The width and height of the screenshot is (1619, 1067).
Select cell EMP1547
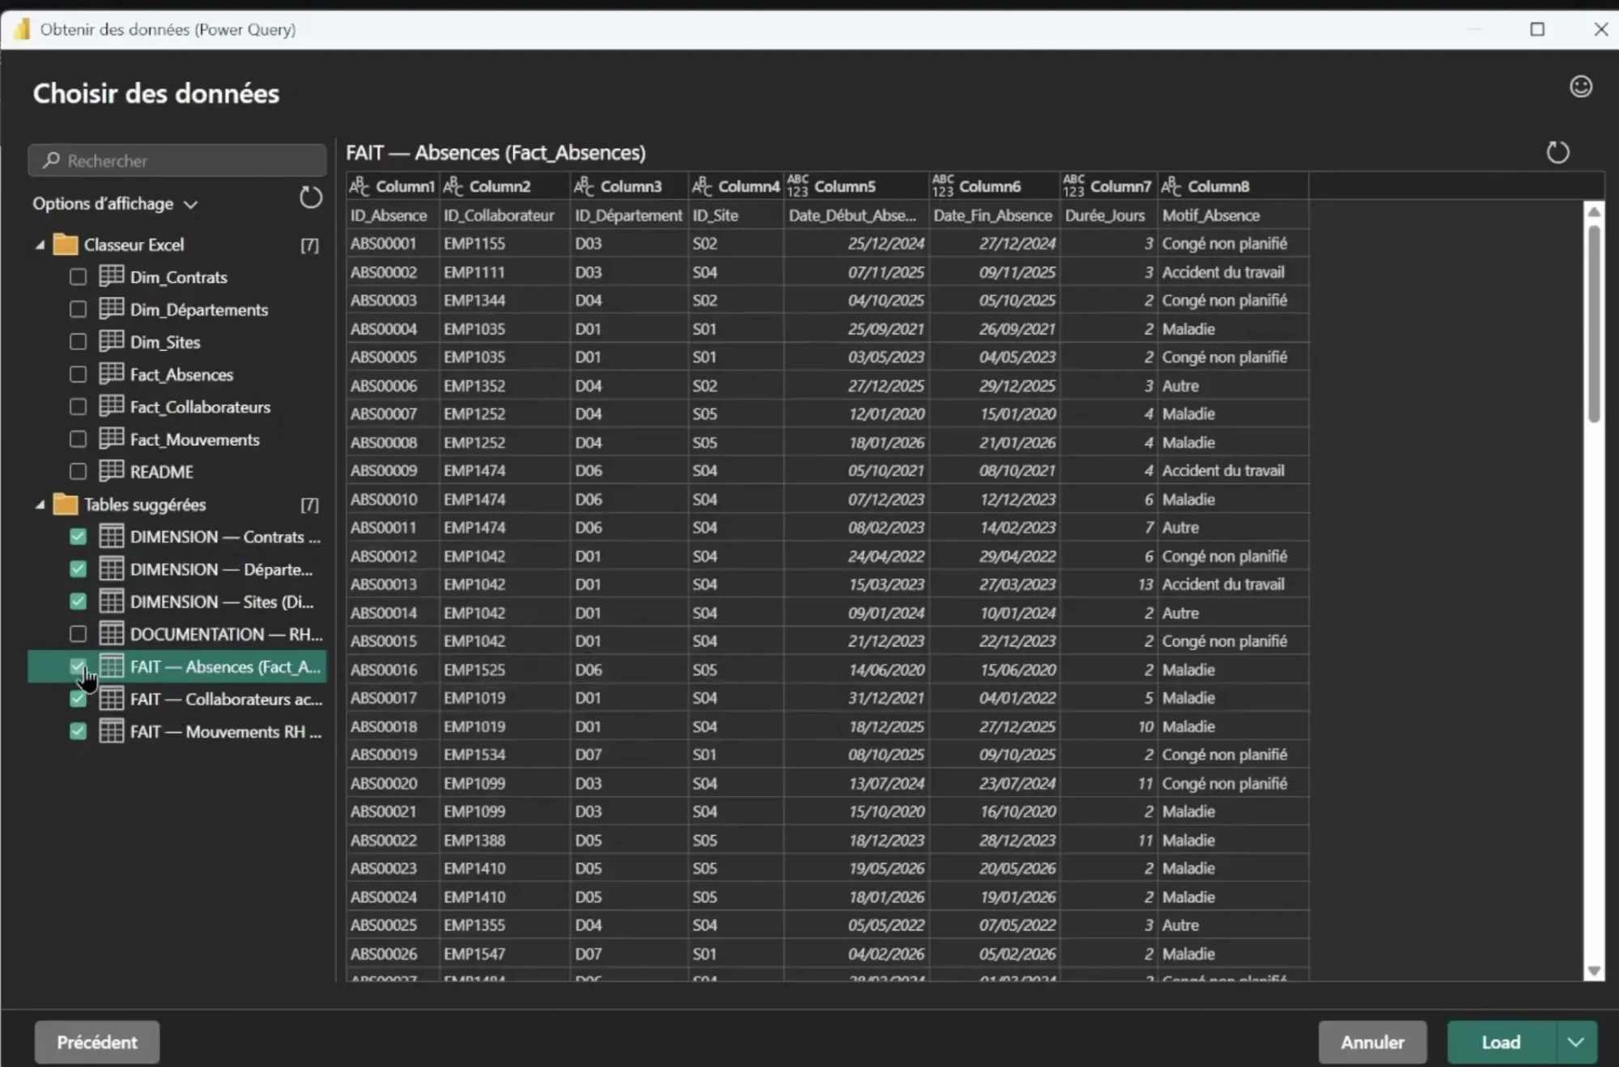(504, 954)
